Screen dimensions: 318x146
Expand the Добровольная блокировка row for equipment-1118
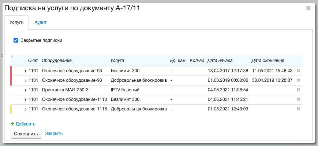coord(26,109)
